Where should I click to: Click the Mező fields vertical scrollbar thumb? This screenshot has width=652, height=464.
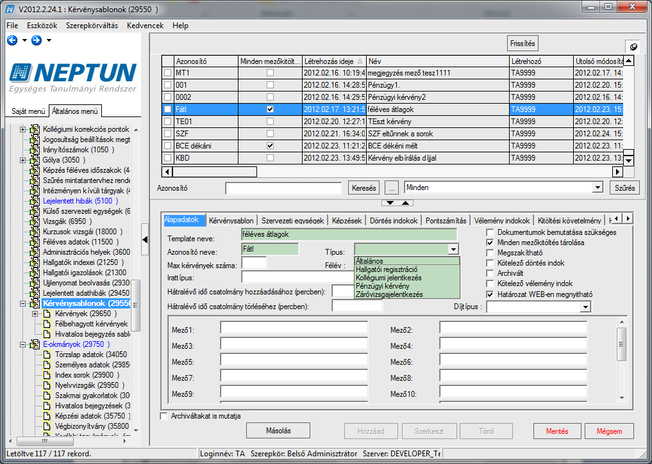(622, 344)
